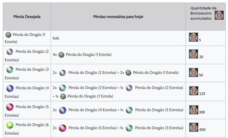Viewport: 228px width, 138px height.
Task: Click the 5-star Pearl icon in Pérola Desejada column
Action: pyautogui.click(x=10, y=107)
